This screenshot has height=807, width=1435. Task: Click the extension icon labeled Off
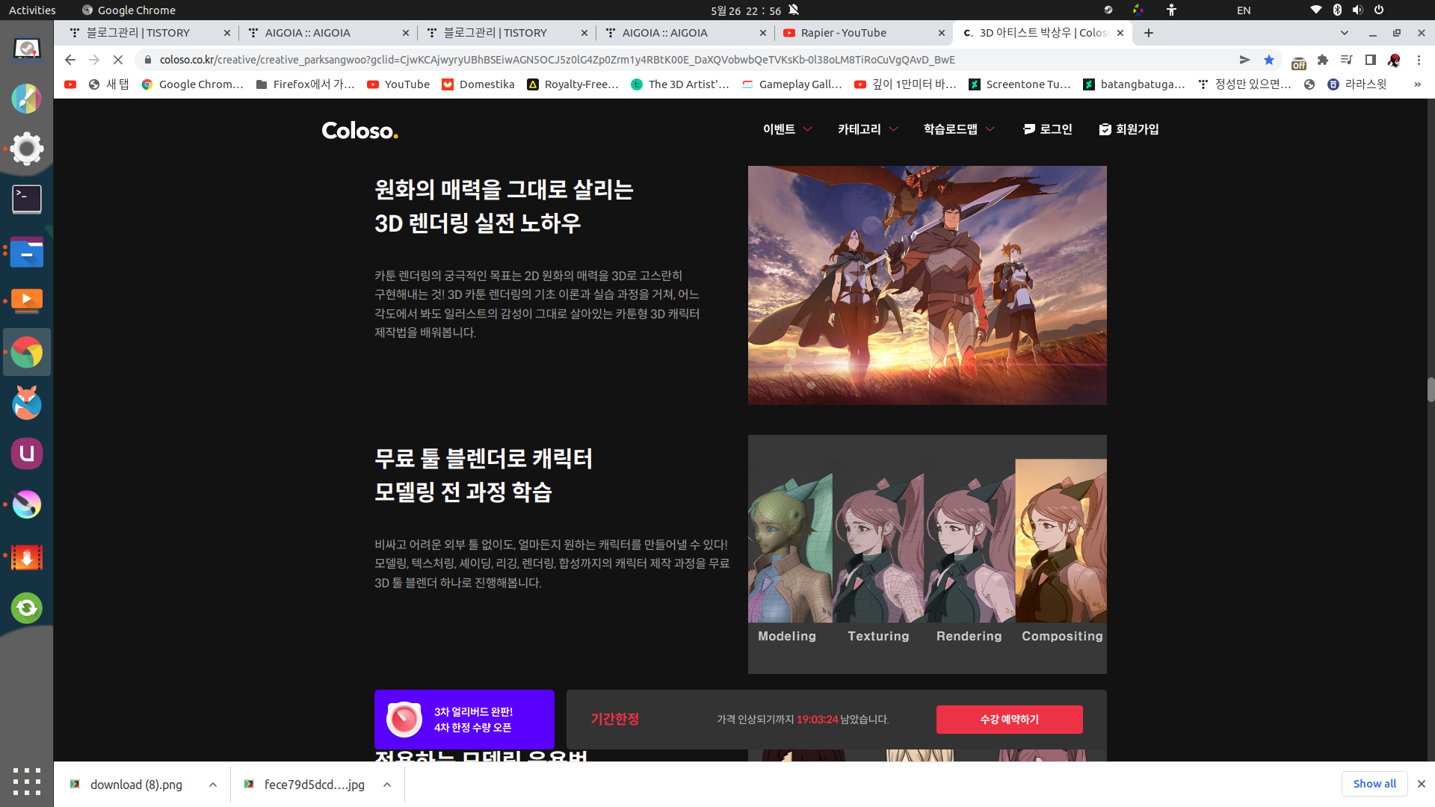point(1299,61)
